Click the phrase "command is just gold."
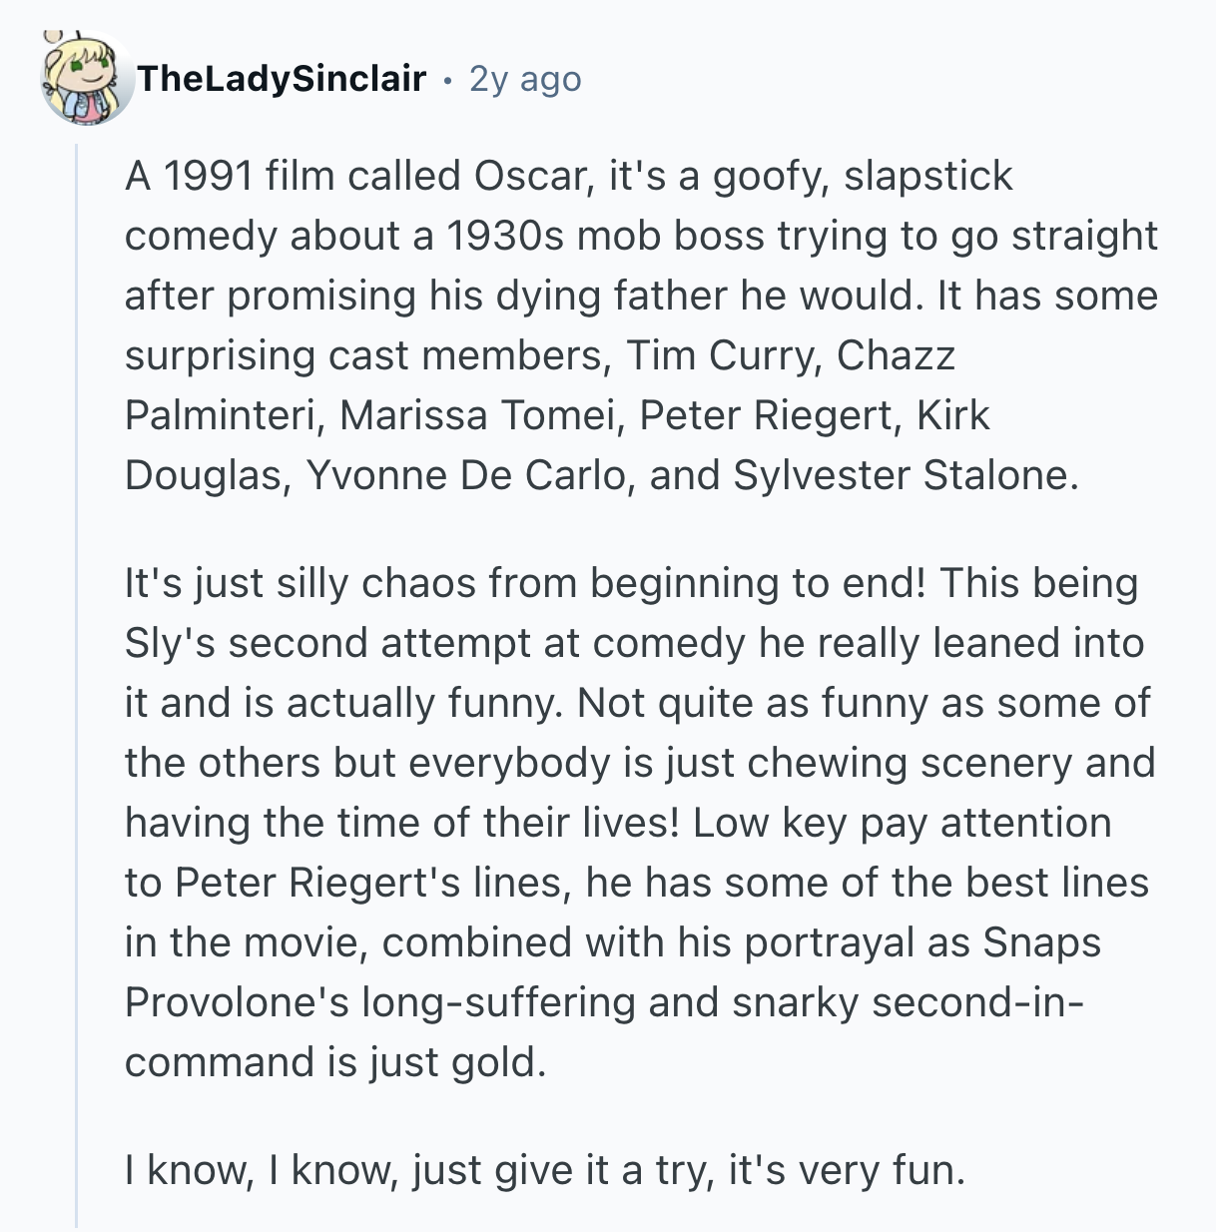Screen dimensions: 1216x1232 click(335, 1062)
